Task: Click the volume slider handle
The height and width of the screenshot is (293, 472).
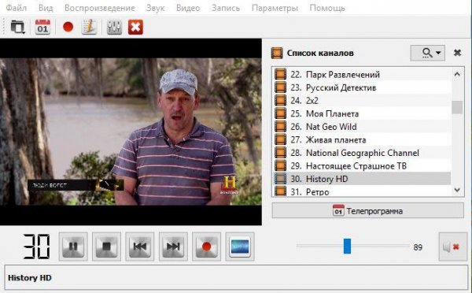Action: 348,246
